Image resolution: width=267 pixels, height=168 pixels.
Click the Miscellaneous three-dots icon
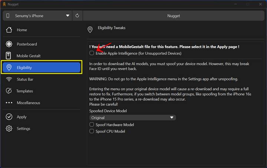[x=9, y=103]
